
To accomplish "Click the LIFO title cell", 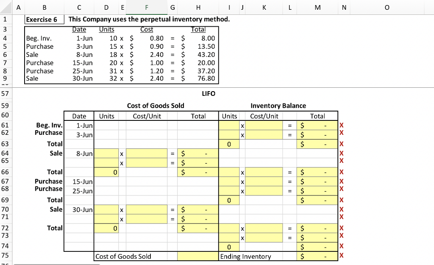I will click(209, 93).
